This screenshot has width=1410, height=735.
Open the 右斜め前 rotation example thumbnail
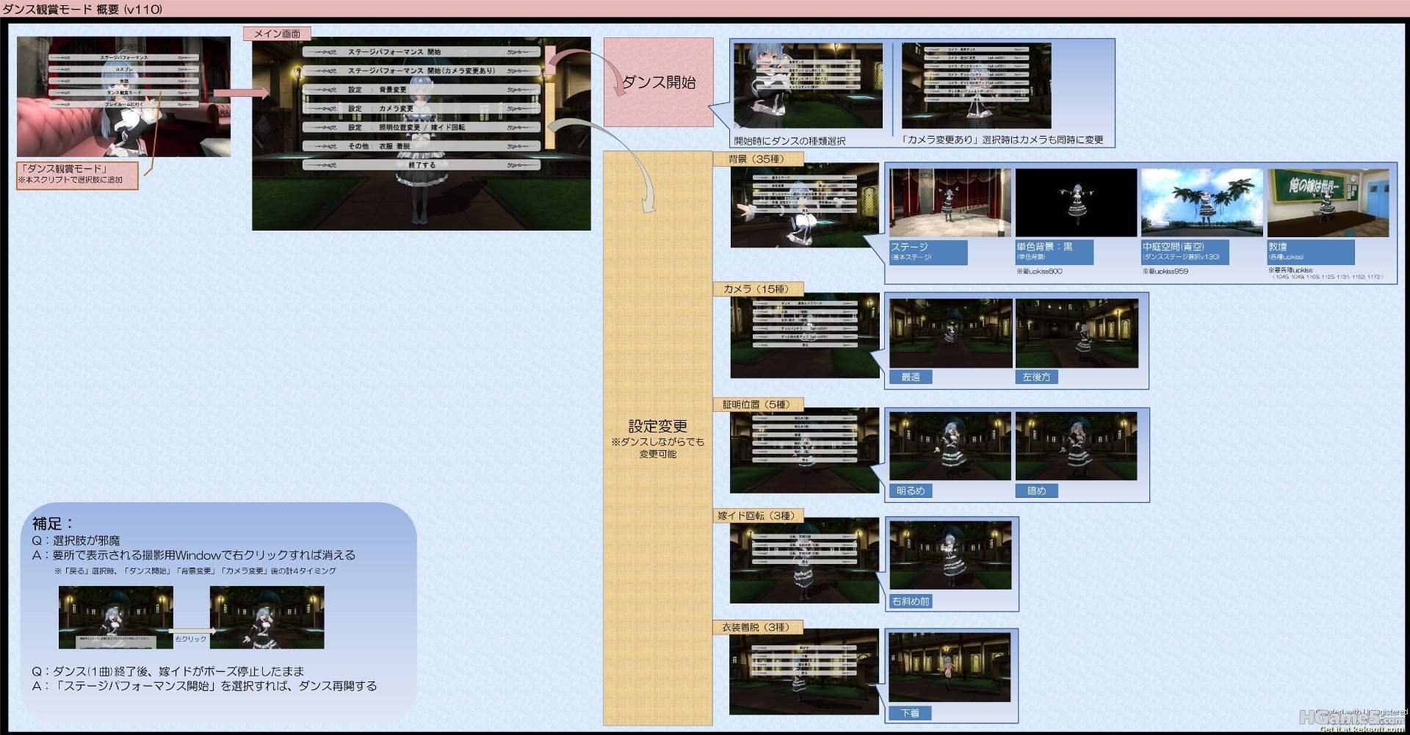point(950,555)
